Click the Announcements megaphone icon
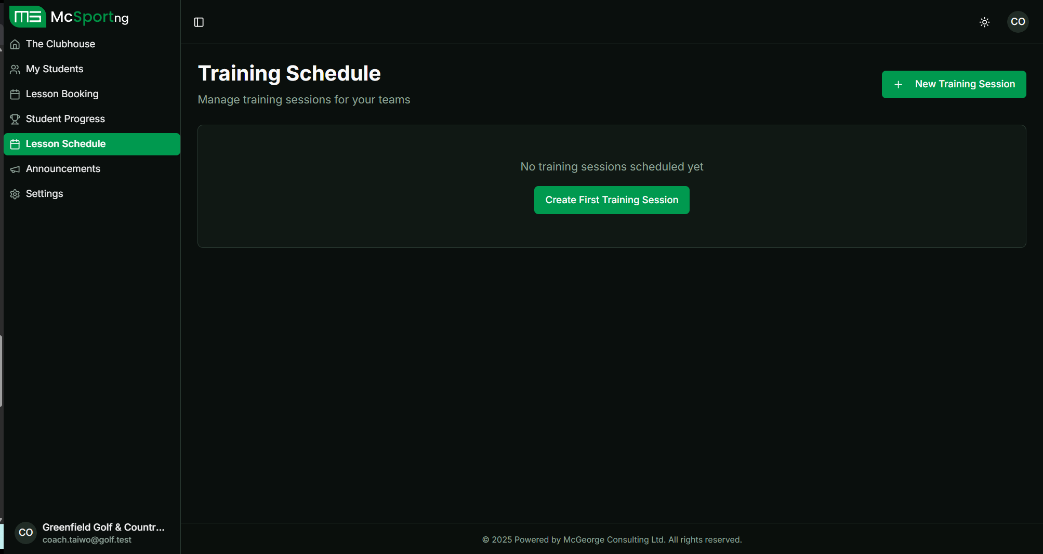This screenshot has height=554, width=1043. (15, 169)
